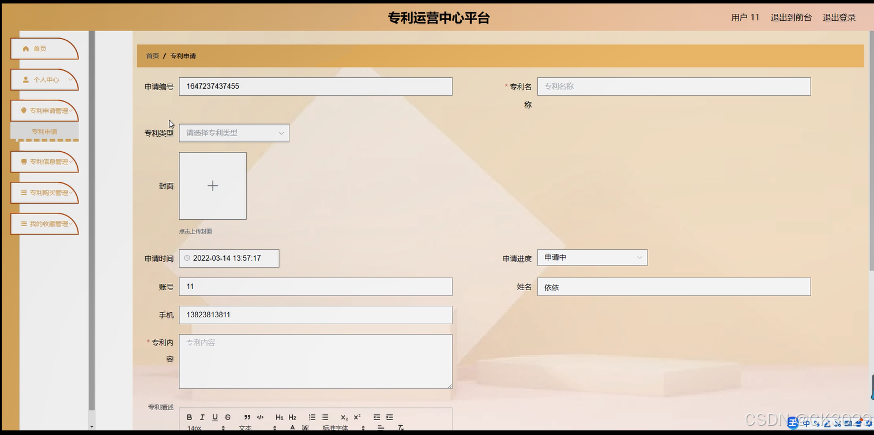Focus the 账号 input field
Viewport: 874px width, 435px height.
point(315,287)
